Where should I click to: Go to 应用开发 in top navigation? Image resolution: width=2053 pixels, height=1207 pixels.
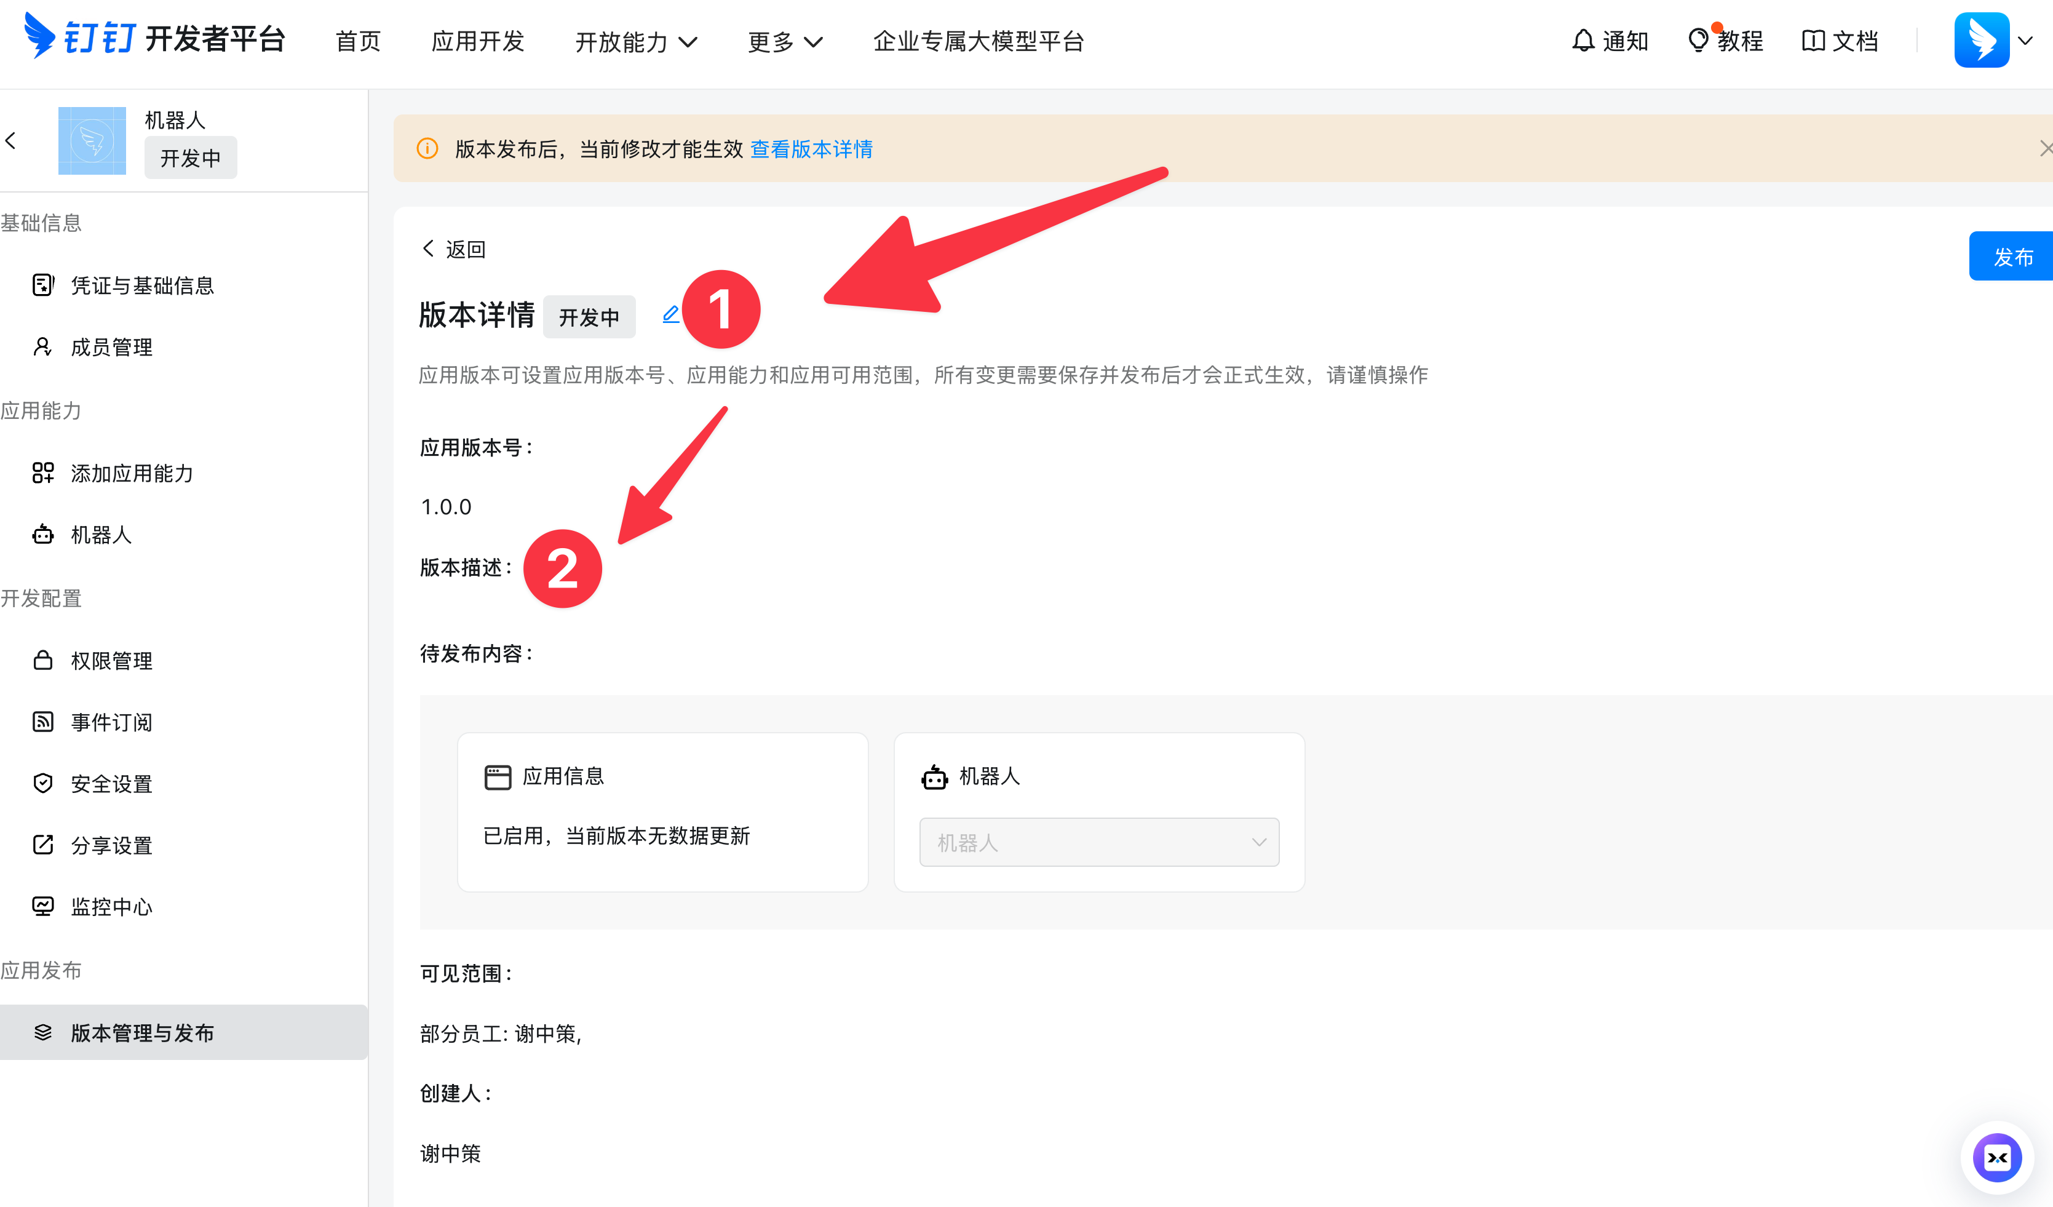[477, 42]
